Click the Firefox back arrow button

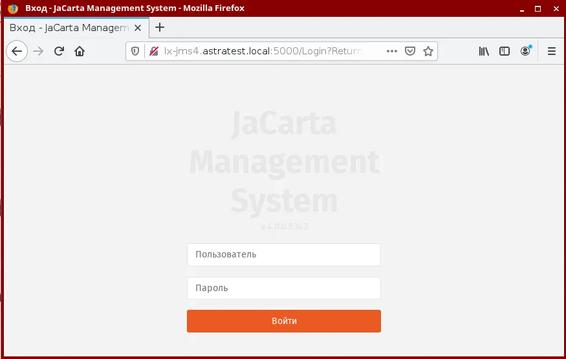click(17, 51)
